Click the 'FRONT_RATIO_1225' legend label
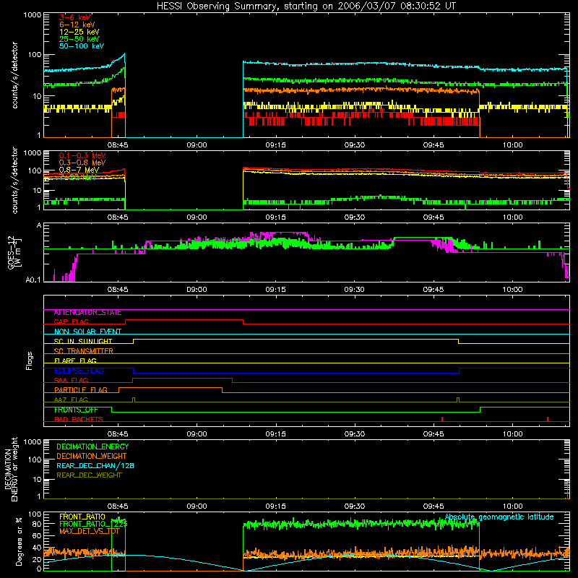 [93, 525]
